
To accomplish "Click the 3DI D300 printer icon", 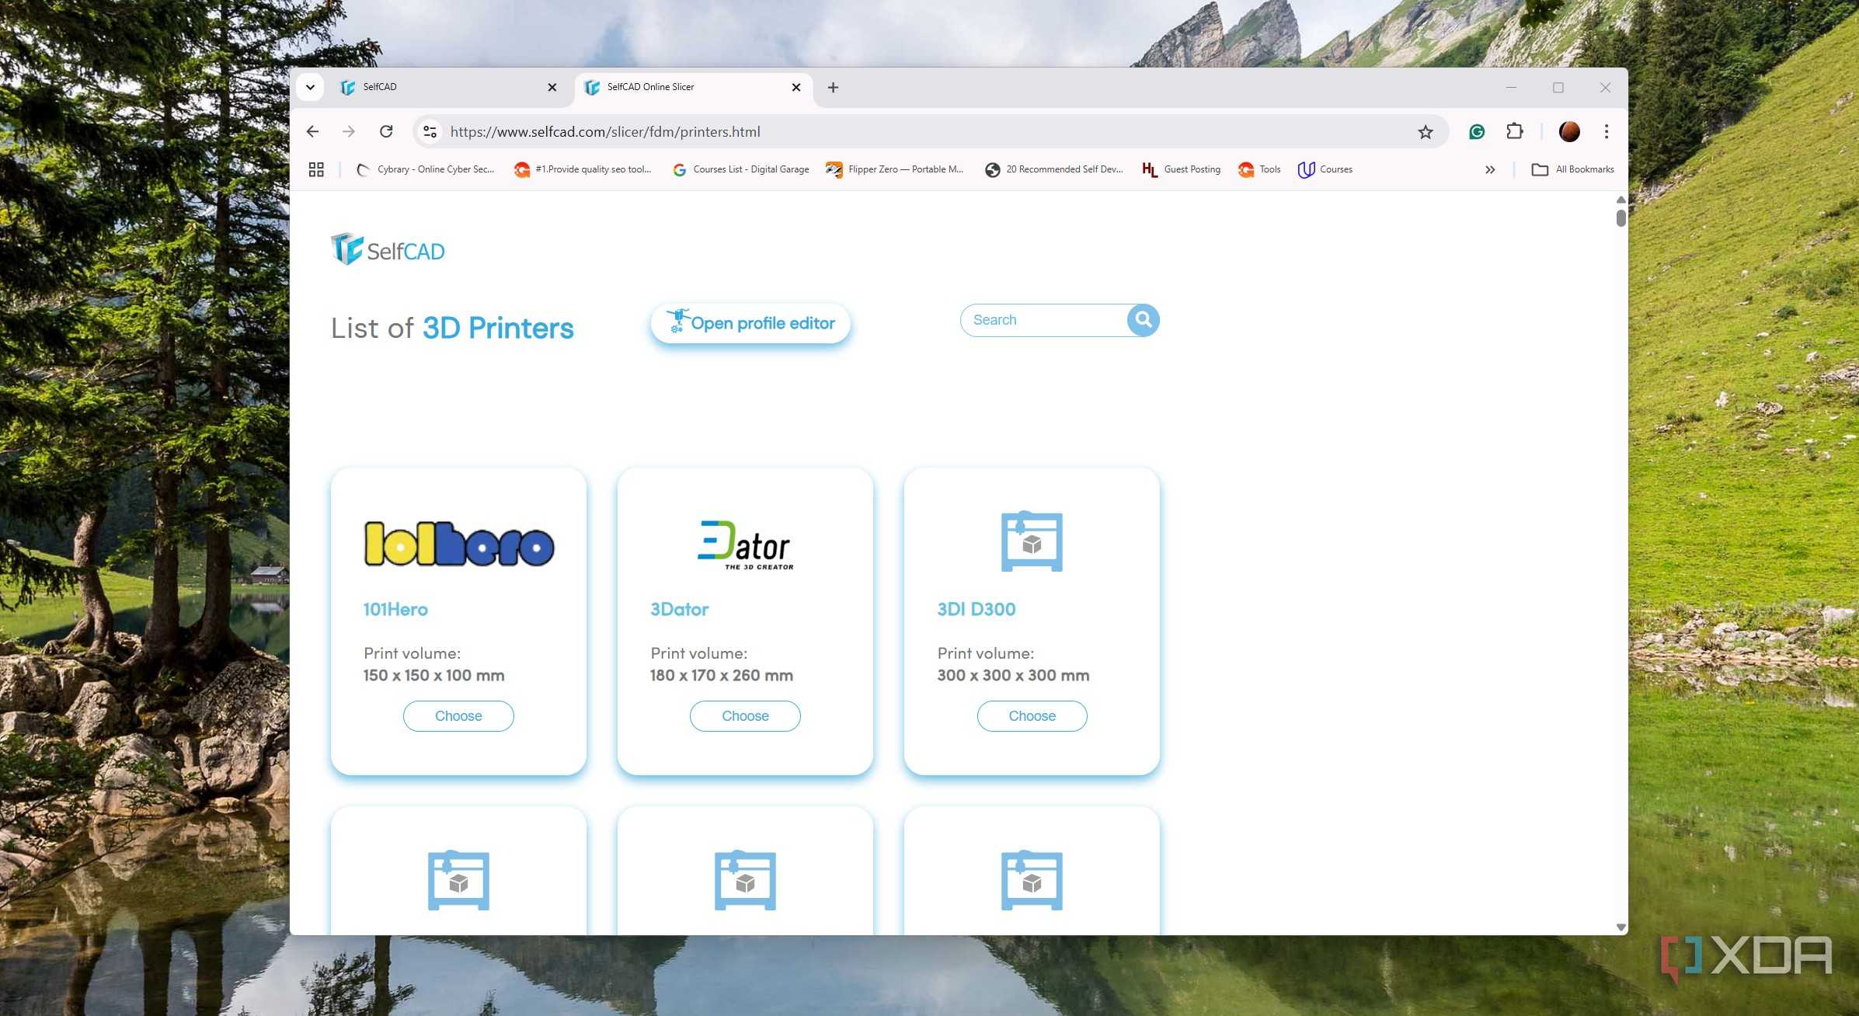I will point(1032,541).
